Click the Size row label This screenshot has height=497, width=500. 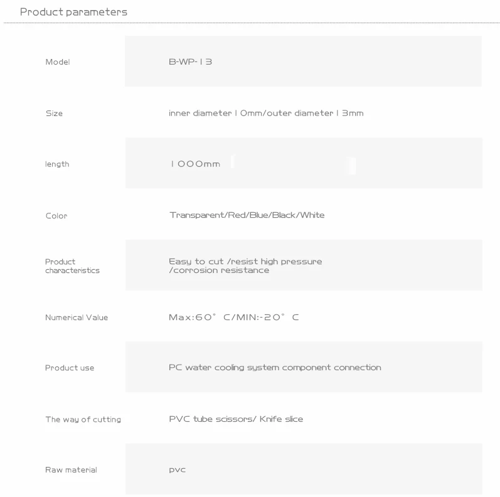click(54, 114)
